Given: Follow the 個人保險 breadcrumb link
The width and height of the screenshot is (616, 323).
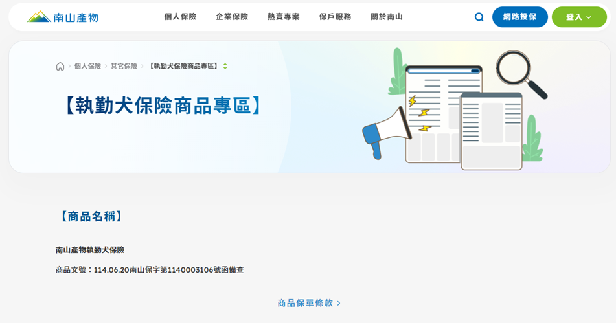Looking at the screenshot, I should [x=87, y=66].
